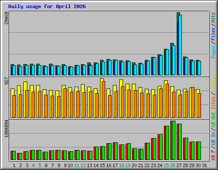Click the orange Sites bar for day 25
Viewport: 218px width, 170px height.
[x=167, y=101]
